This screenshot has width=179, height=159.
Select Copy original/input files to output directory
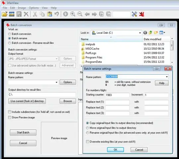87,123
